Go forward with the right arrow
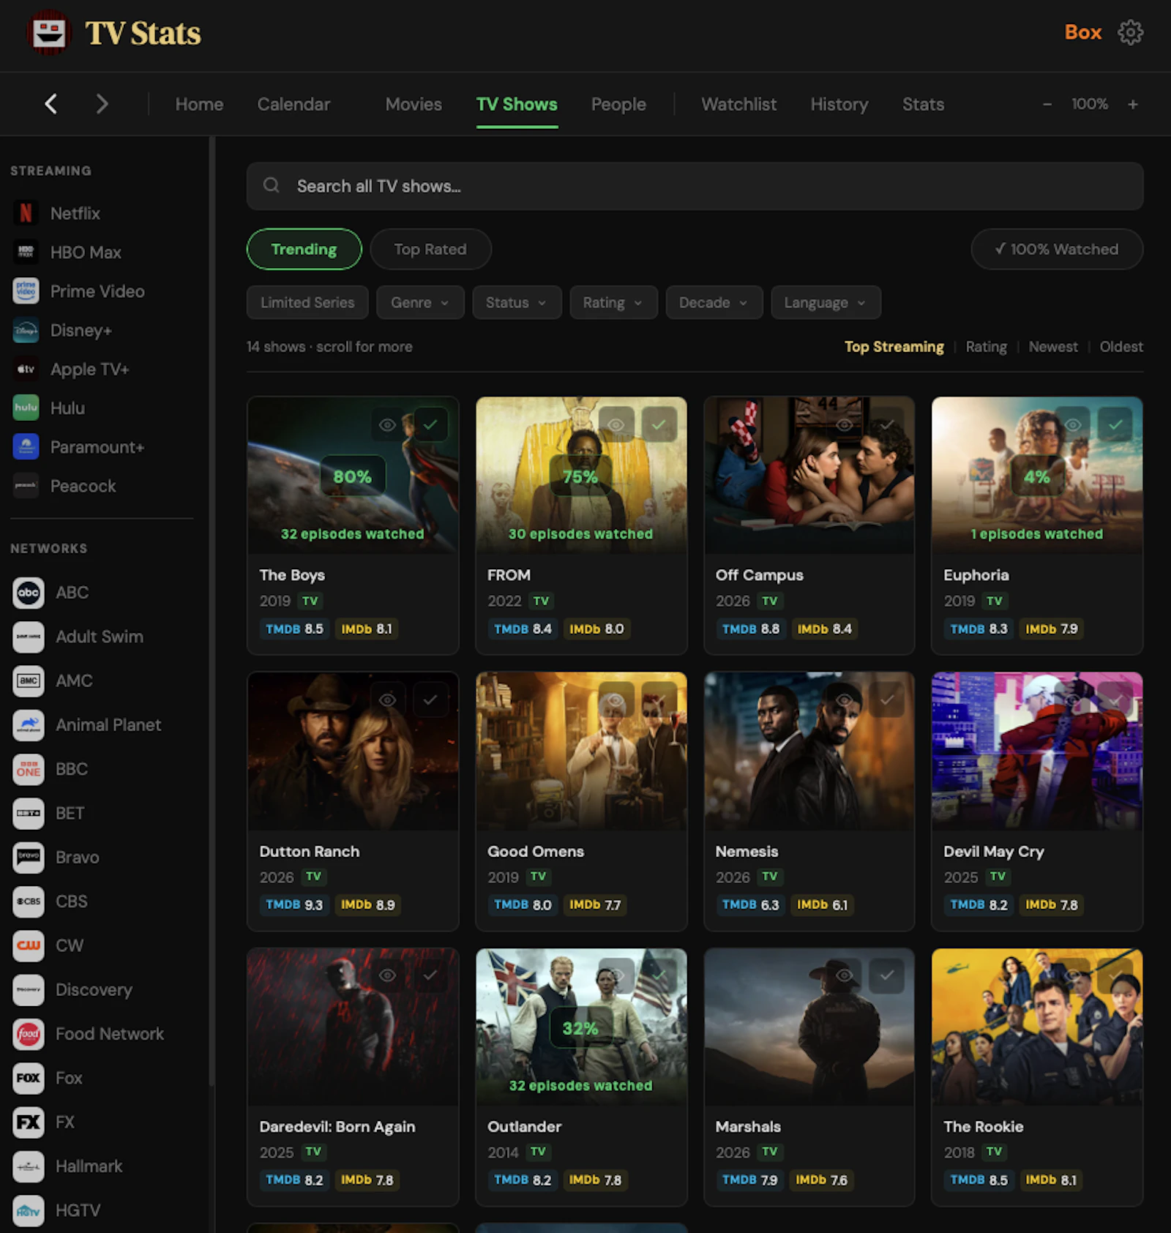 (102, 104)
